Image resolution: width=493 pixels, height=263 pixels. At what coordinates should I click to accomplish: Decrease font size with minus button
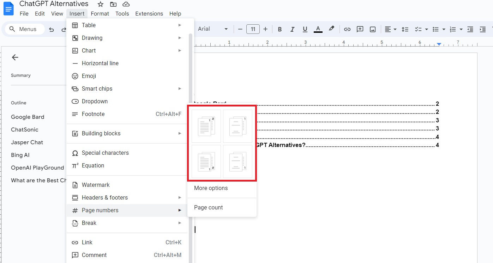tap(240, 29)
